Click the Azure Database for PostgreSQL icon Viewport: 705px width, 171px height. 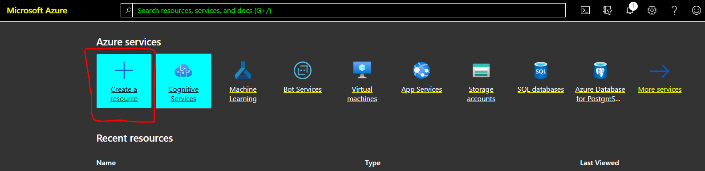coord(600,70)
